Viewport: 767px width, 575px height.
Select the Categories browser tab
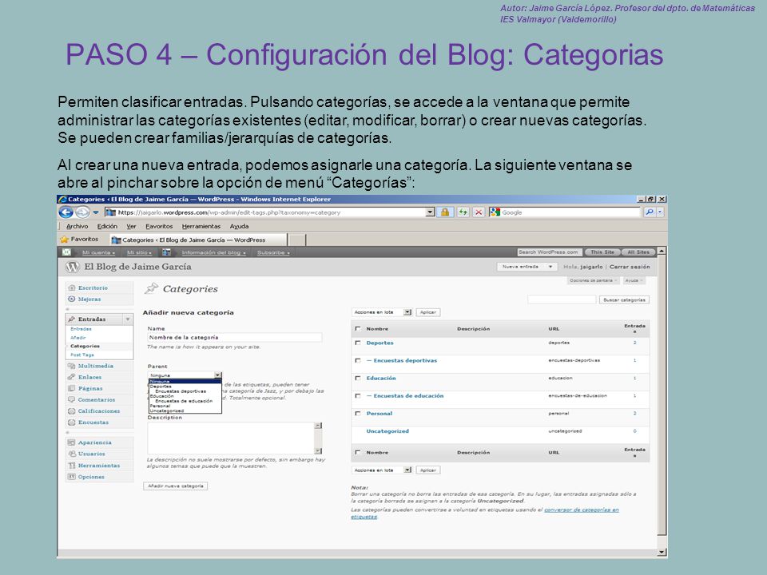pos(198,240)
